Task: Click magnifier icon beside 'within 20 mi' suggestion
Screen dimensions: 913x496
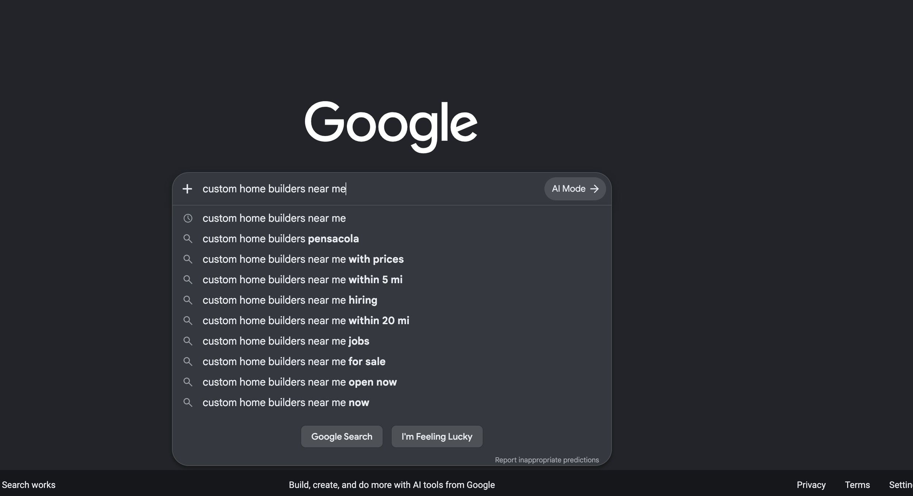Action: pyautogui.click(x=188, y=321)
